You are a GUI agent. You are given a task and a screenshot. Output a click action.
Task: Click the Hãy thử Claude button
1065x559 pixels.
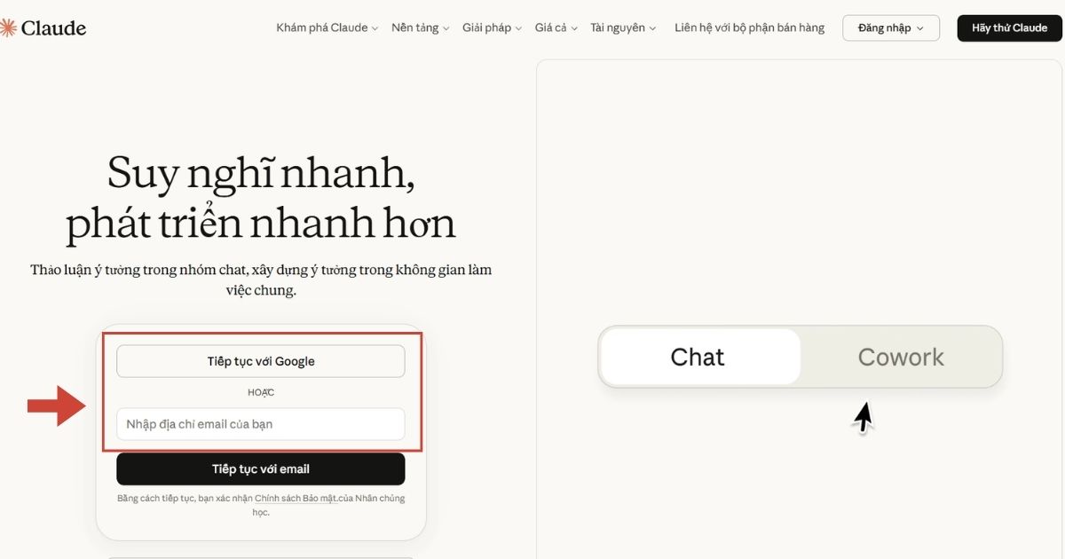[1009, 28]
